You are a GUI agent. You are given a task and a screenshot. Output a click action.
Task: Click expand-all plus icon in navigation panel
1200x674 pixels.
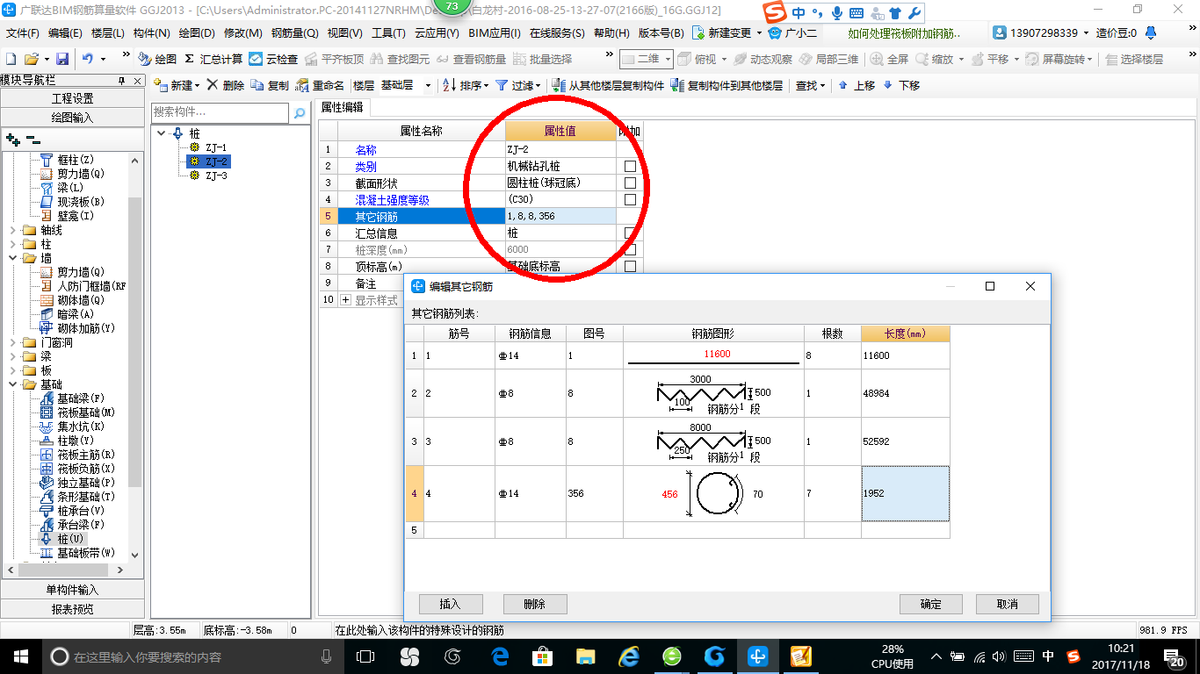[x=12, y=140]
